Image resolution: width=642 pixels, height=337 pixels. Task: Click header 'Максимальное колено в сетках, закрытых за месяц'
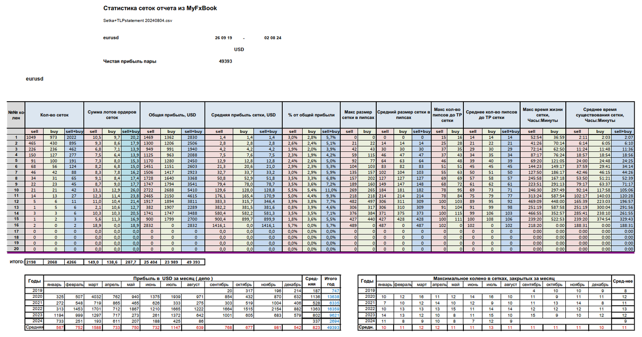(x=495, y=279)
